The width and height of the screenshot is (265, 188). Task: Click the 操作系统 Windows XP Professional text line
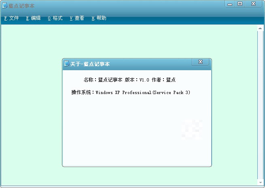(131, 92)
